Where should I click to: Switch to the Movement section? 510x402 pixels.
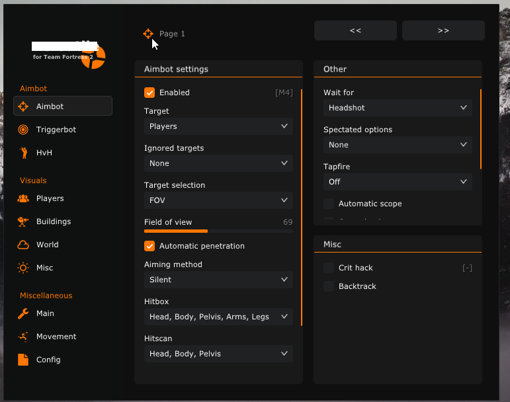(x=56, y=337)
